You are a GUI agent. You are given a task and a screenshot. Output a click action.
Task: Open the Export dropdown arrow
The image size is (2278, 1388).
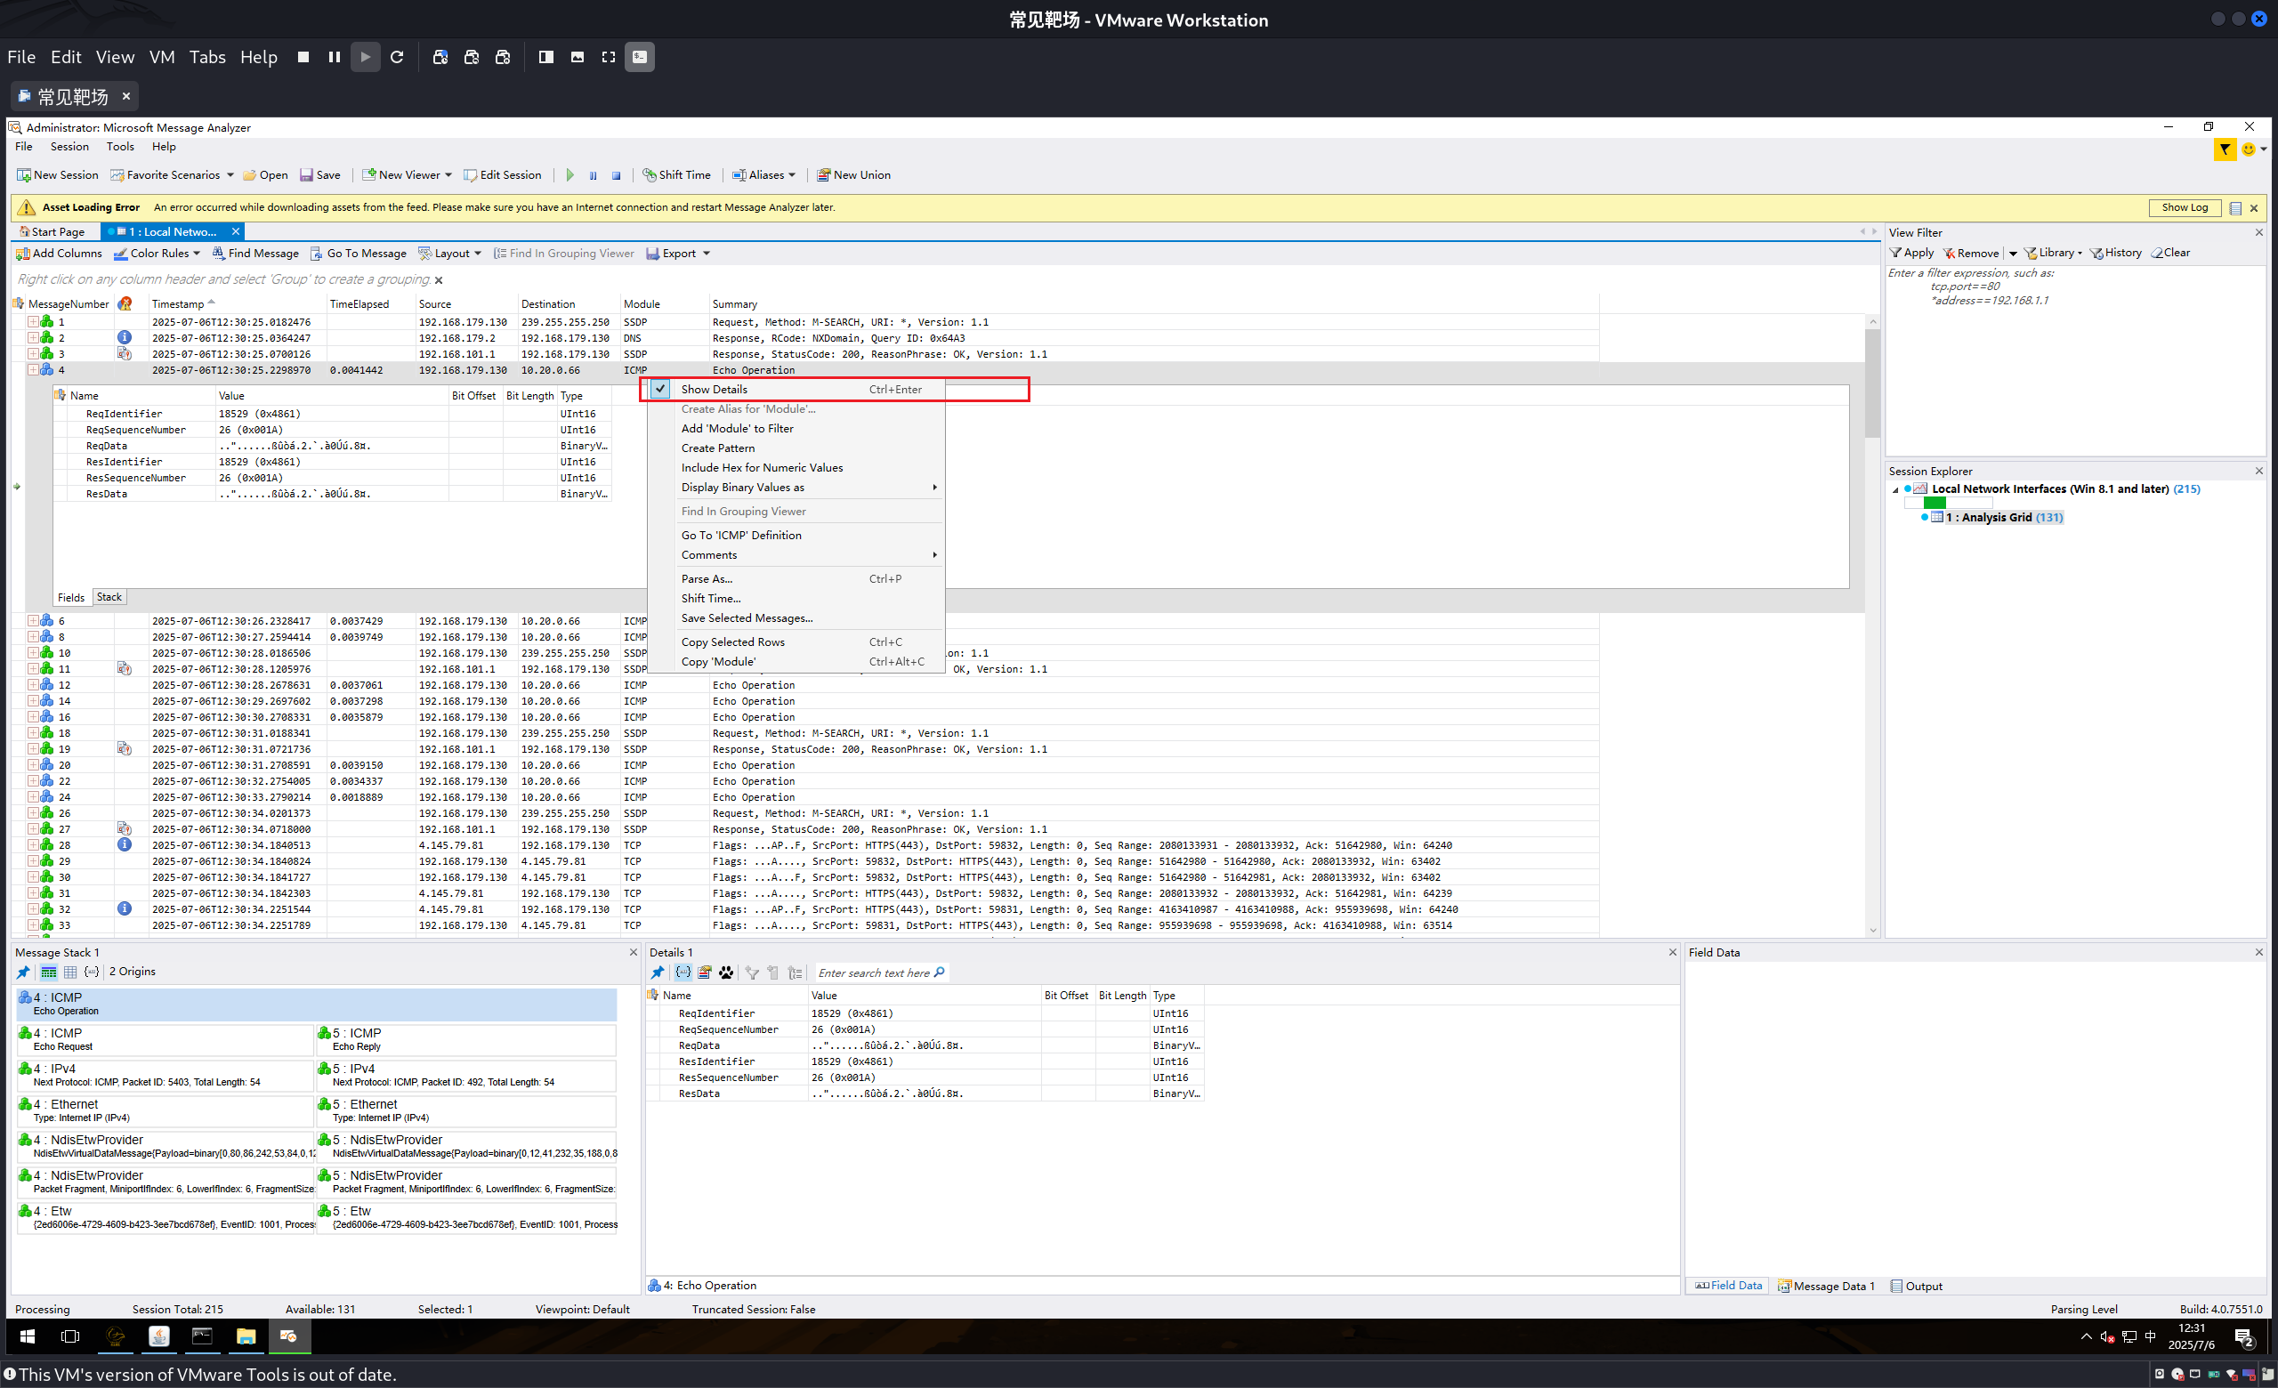pyautogui.click(x=707, y=254)
